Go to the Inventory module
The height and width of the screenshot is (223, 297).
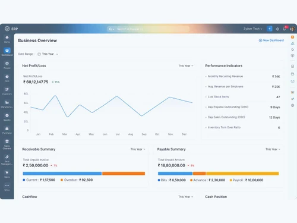[7, 91]
